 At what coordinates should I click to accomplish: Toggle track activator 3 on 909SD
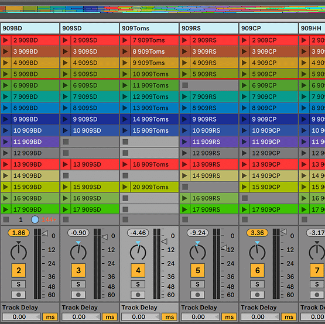(x=78, y=270)
